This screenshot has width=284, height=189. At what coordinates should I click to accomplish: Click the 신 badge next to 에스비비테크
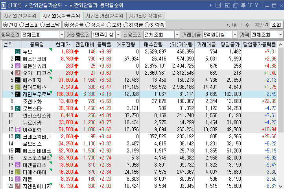[18, 150]
